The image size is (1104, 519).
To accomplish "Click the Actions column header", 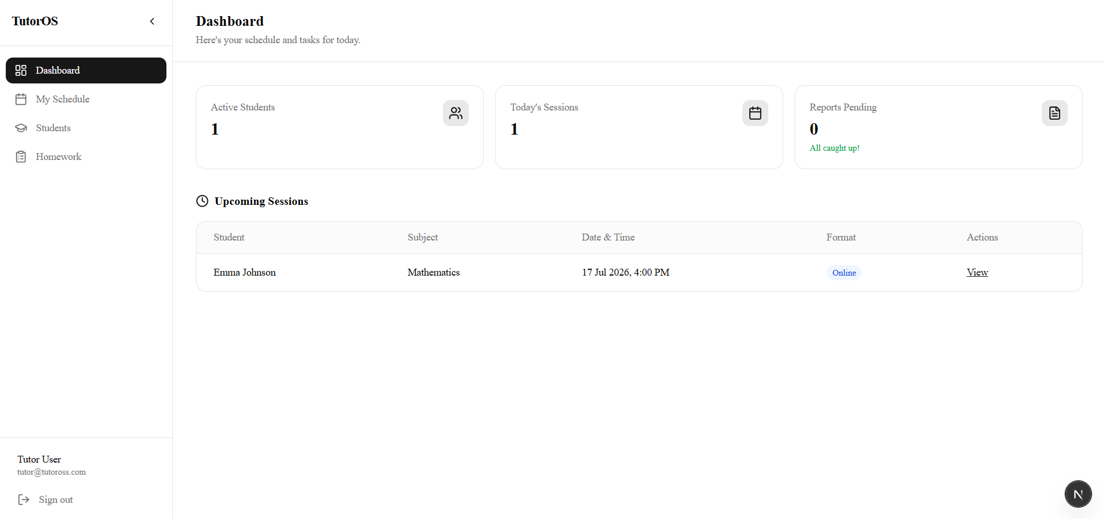I will (982, 237).
